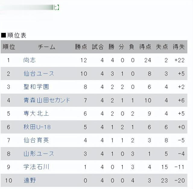The height and width of the screenshot is (189, 193).
Task: Click the 得失 column header
Action: [x=179, y=47]
